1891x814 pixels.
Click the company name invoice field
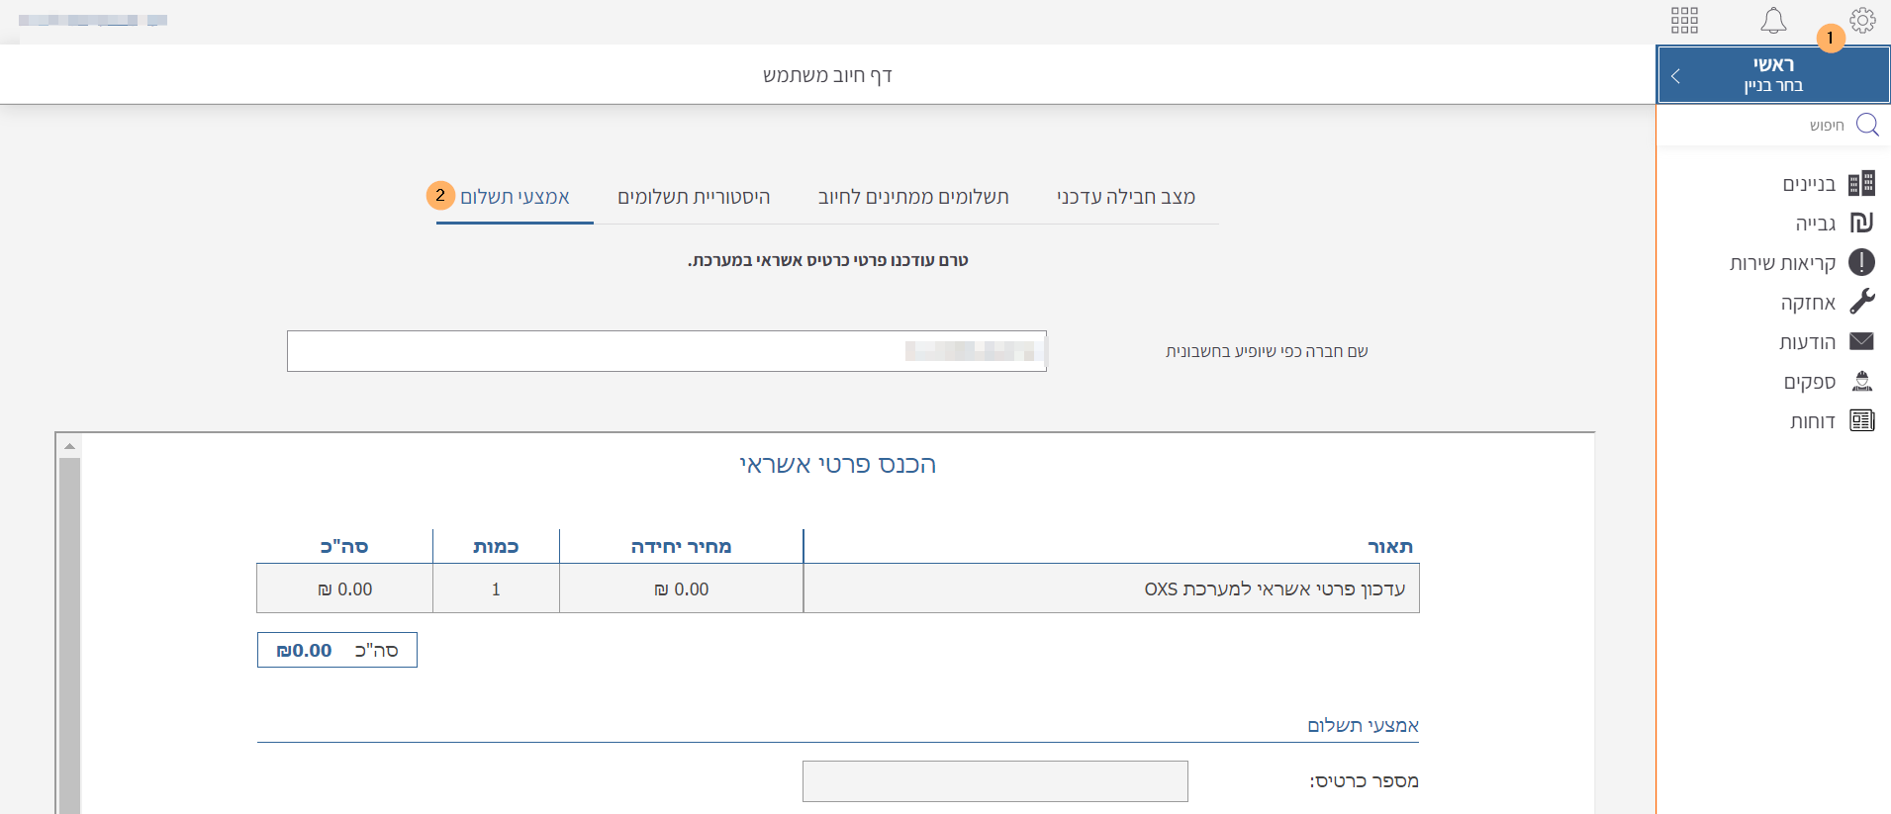666,351
